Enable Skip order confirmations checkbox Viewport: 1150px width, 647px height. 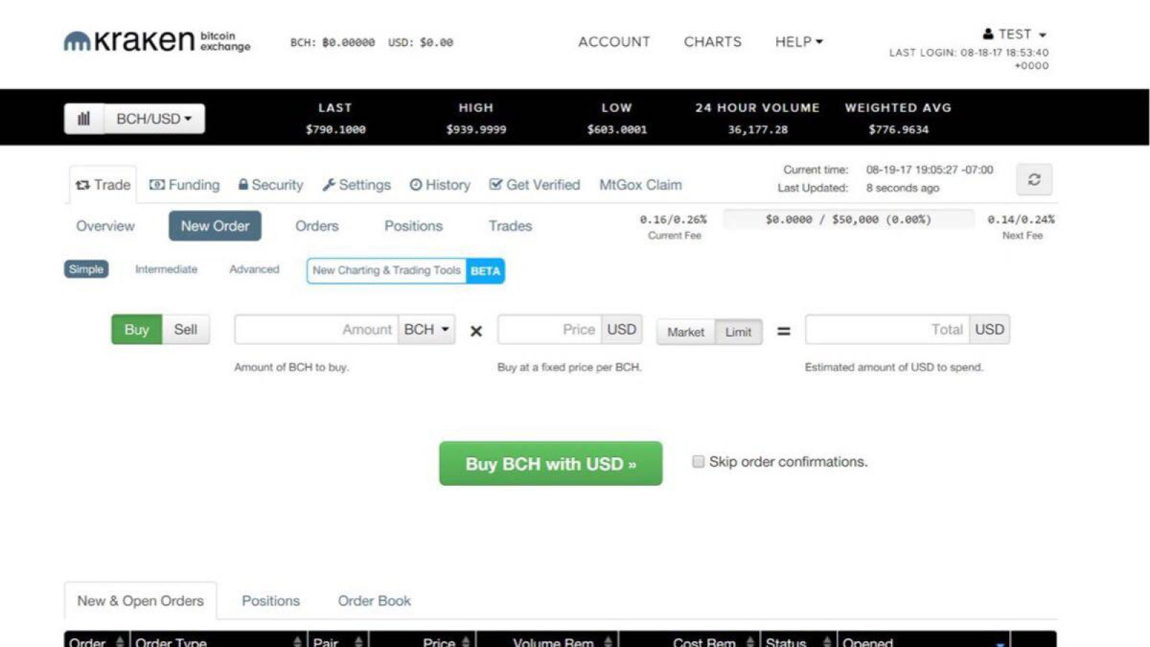pyautogui.click(x=698, y=462)
